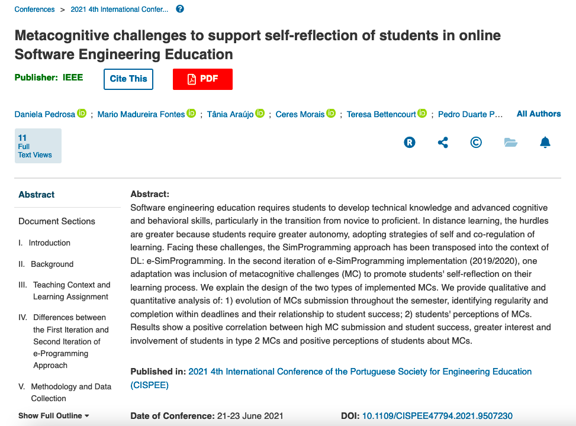Open the R references icon

pyautogui.click(x=410, y=142)
